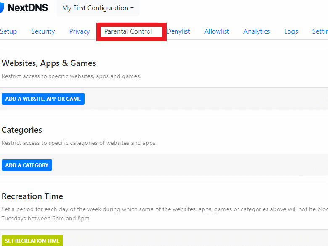Open the Denylist tab

pos(178,31)
